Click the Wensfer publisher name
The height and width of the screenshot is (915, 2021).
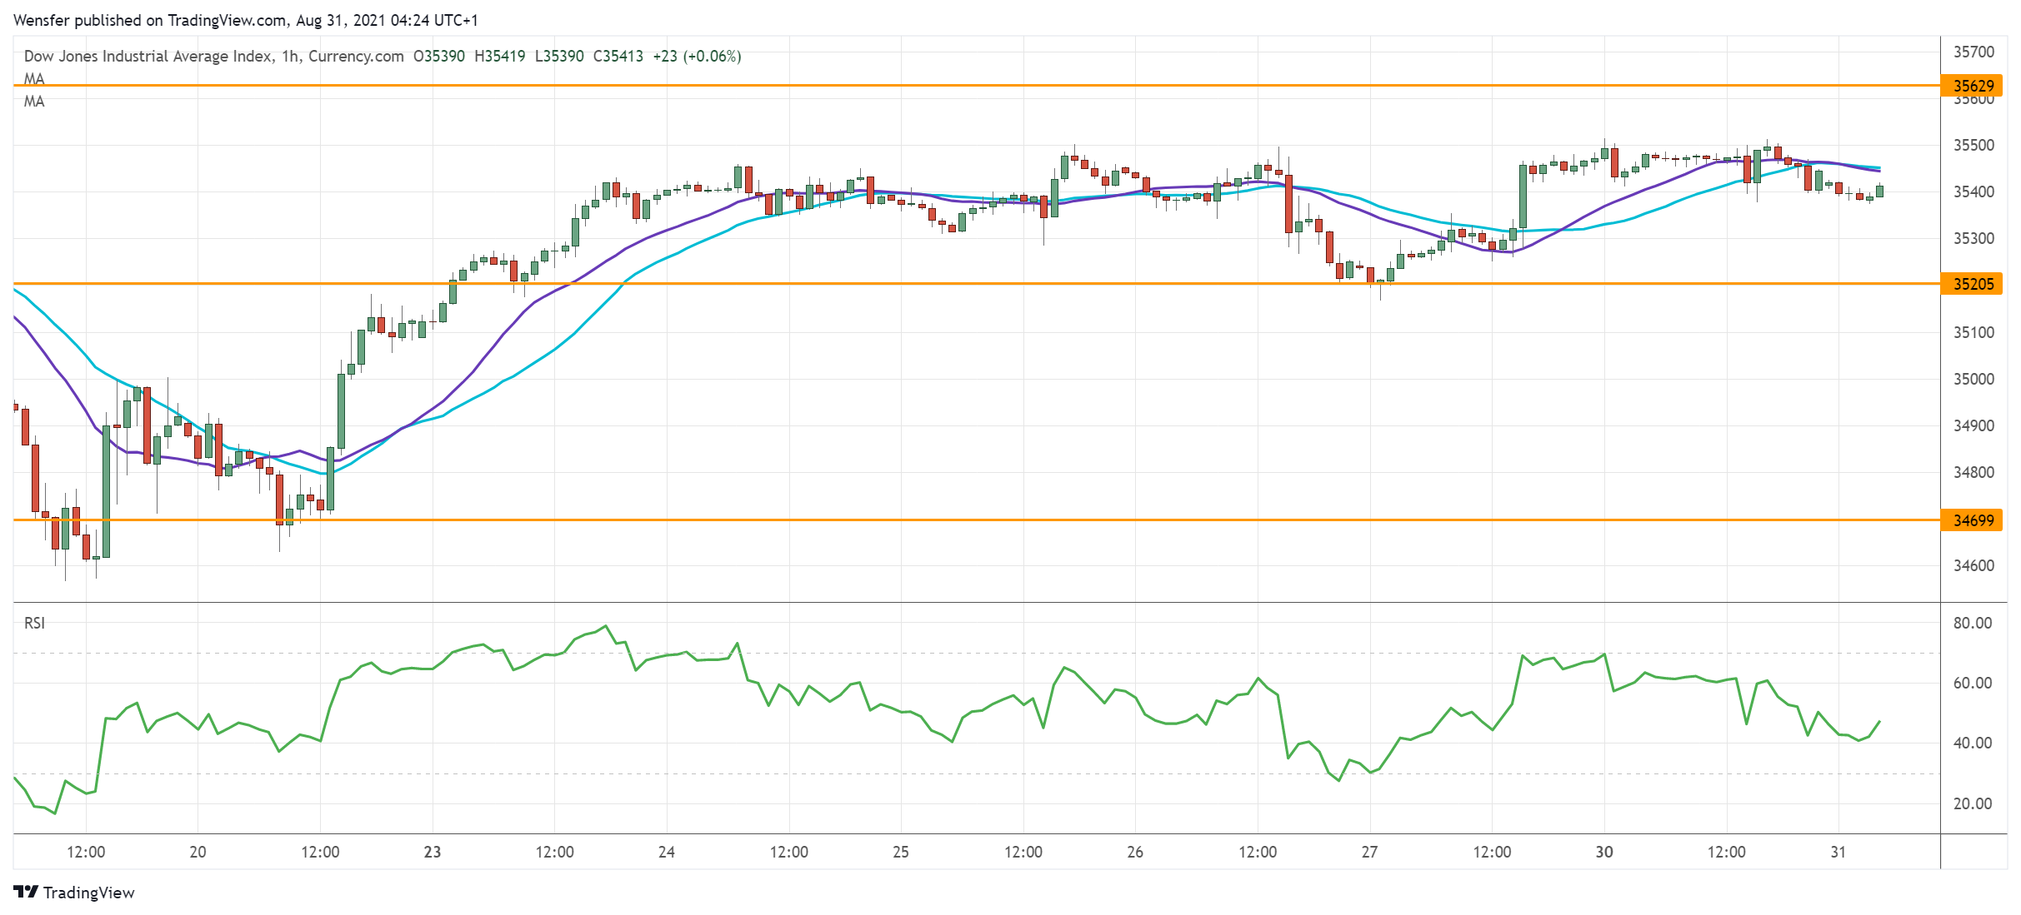(x=40, y=18)
